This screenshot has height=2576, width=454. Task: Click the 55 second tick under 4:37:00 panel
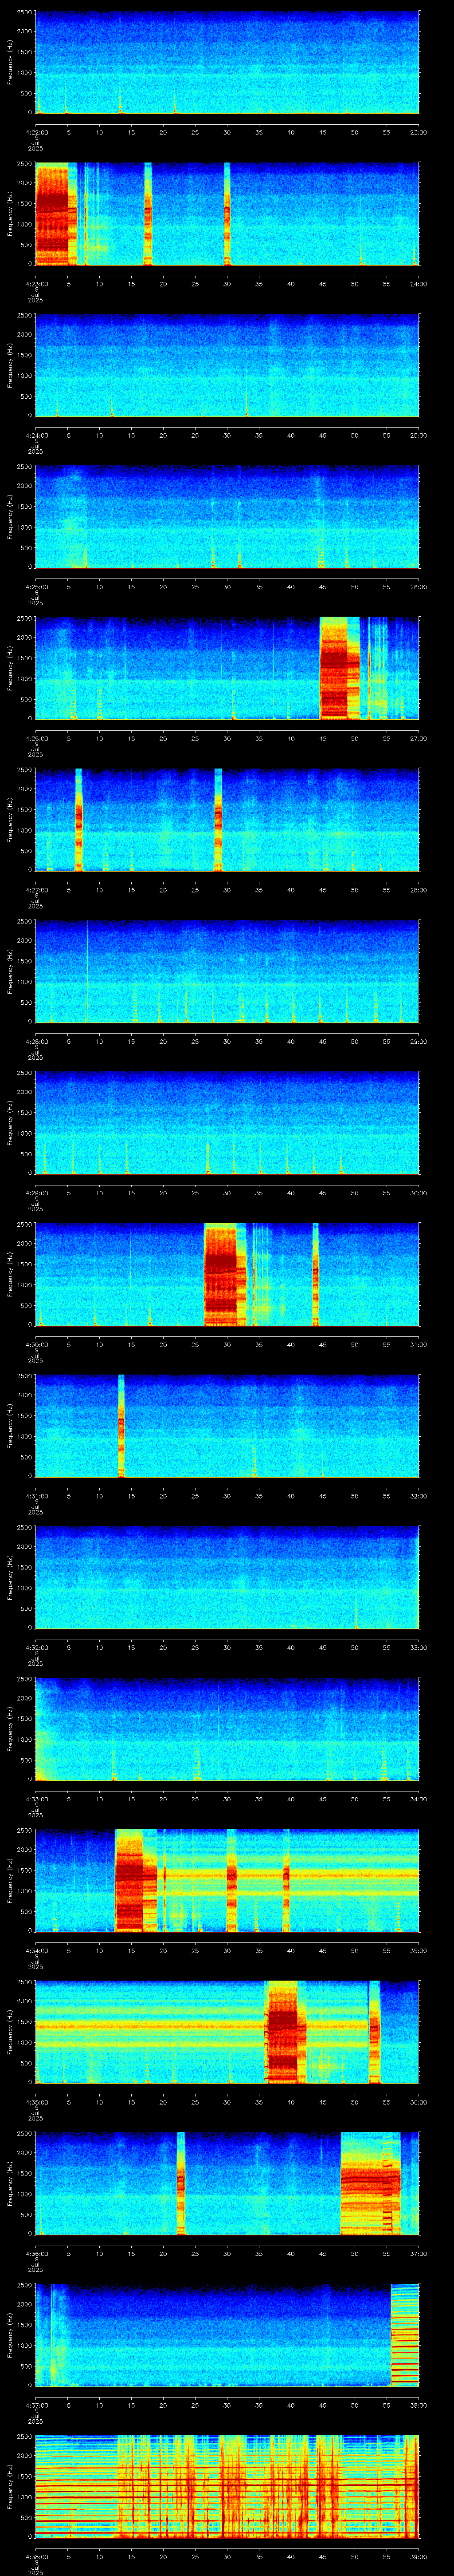[x=386, y=2405]
